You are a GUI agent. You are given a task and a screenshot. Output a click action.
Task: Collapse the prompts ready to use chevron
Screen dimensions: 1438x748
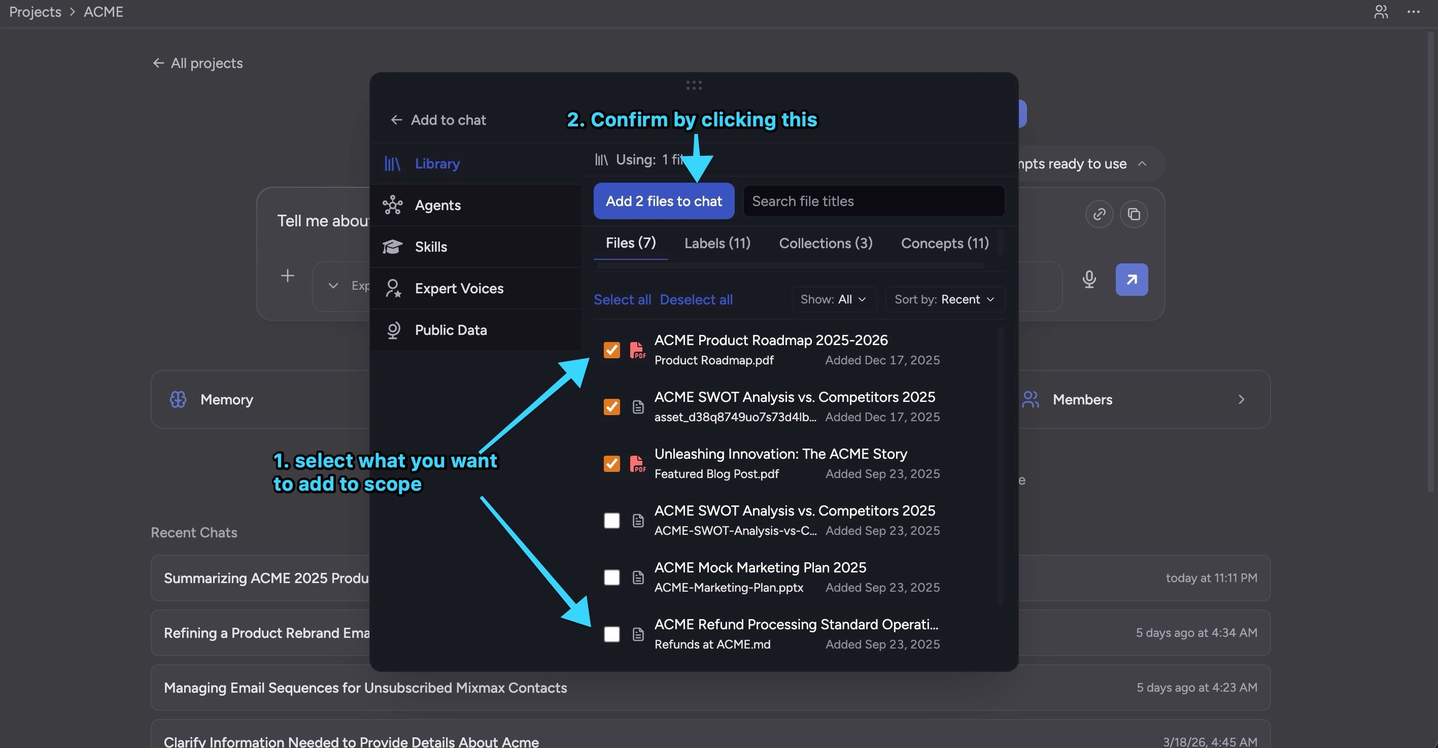pyautogui.click(x=1142, y=164)
